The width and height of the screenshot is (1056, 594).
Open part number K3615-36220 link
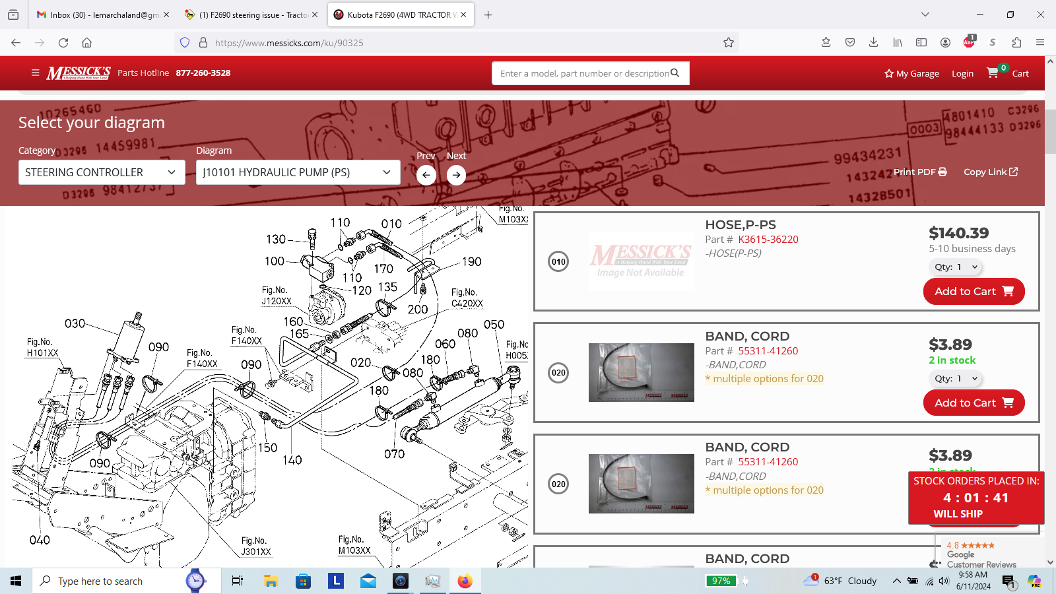(768, 239)
